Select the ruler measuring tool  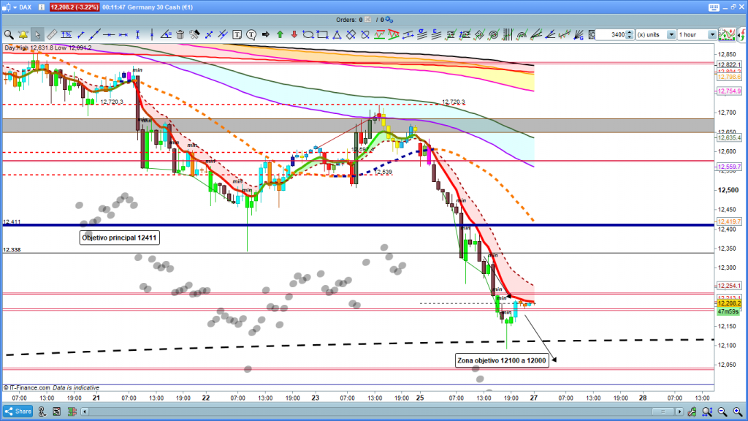pyautogui.click(x=52, y=34)
